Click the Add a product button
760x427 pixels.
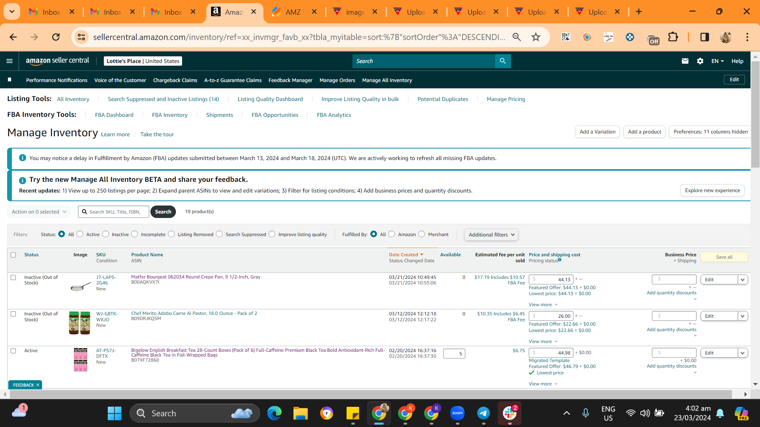pyautogui.click(x=644, y=132)
